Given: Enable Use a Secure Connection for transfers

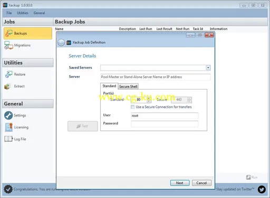Looking at the screenshot, I should coord(133,107).
